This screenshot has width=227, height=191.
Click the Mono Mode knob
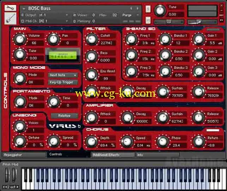point(20,79)
